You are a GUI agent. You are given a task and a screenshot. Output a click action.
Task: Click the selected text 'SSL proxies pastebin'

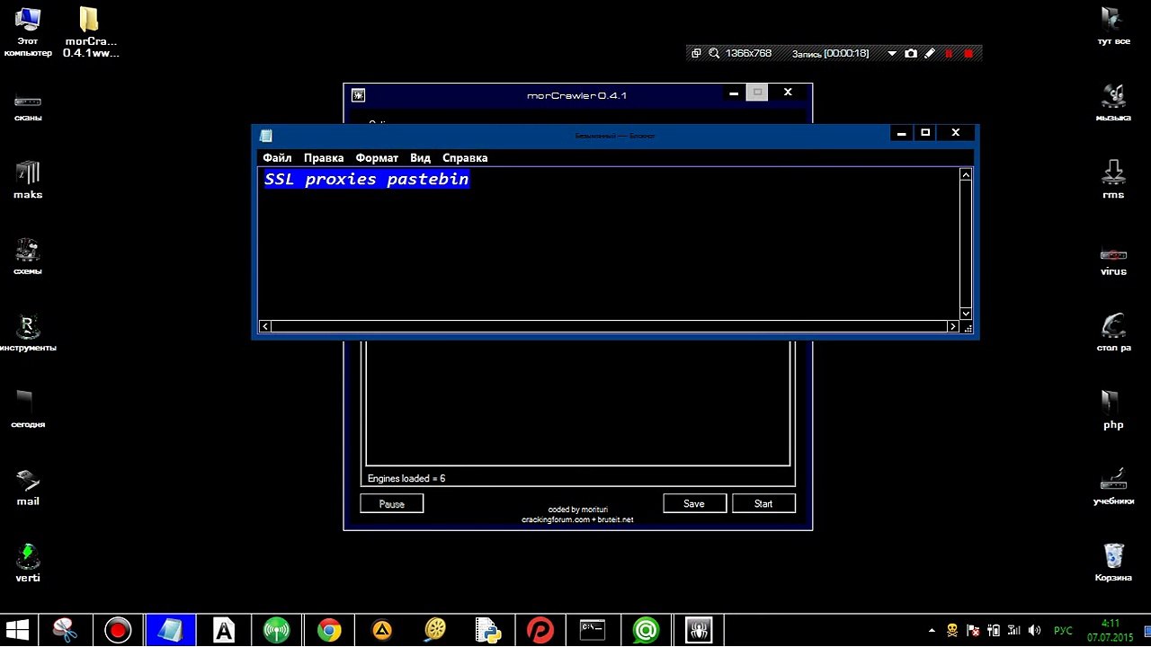coord(366,179)
